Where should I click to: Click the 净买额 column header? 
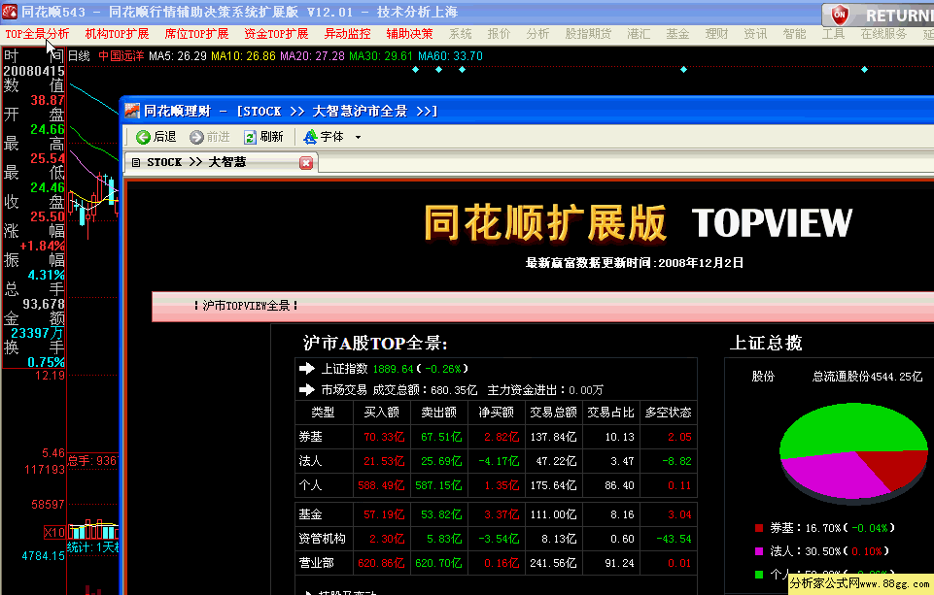coord(497,413)
